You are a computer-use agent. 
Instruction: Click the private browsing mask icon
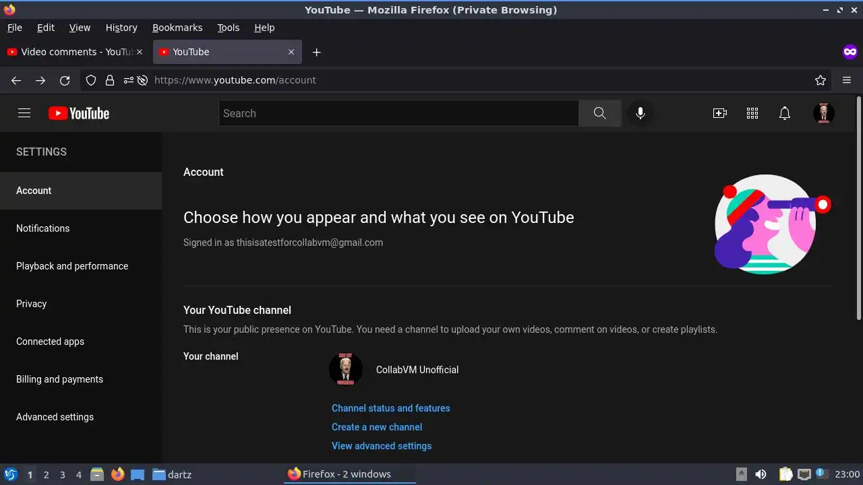click(x=850, y=52)
